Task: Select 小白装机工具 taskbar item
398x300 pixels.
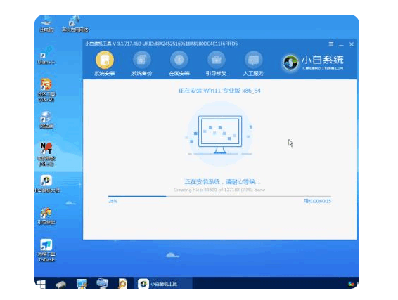Action: pos(164,284)
